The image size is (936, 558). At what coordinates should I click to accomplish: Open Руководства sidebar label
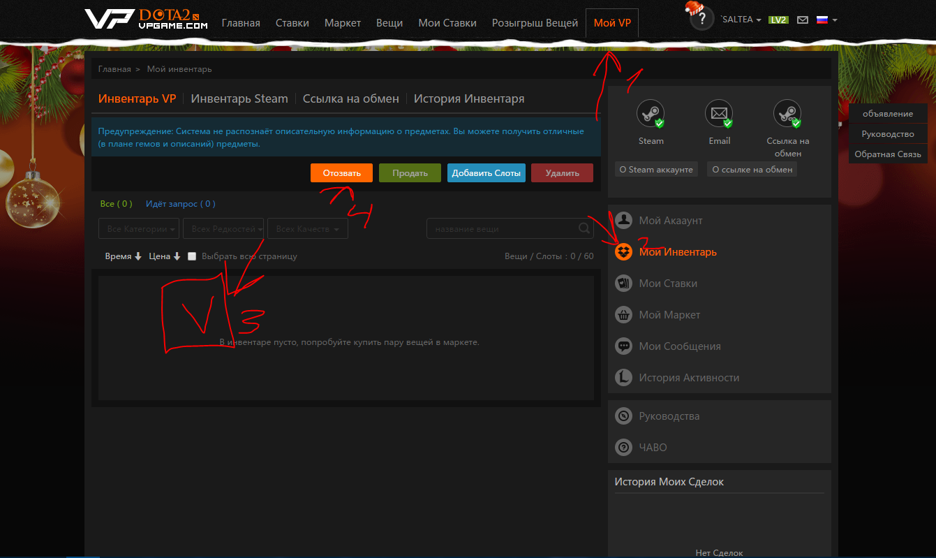click(x=669, y=416)
